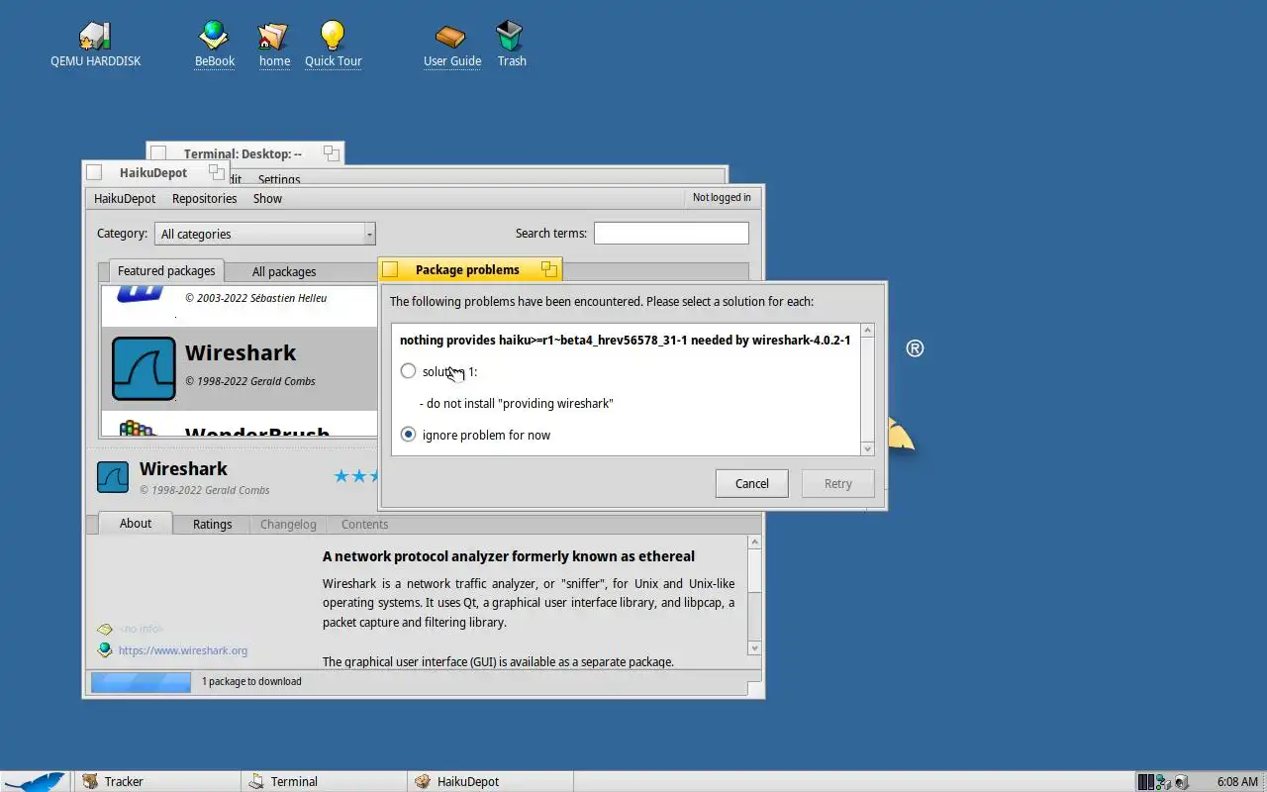Click Cancel in Package problems dialog
1267x792 pixels.
[x=751, y=483]
